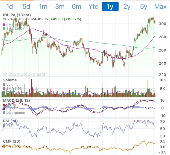Click the 220 price axis label
170x155 pixels.
(162, 75)
